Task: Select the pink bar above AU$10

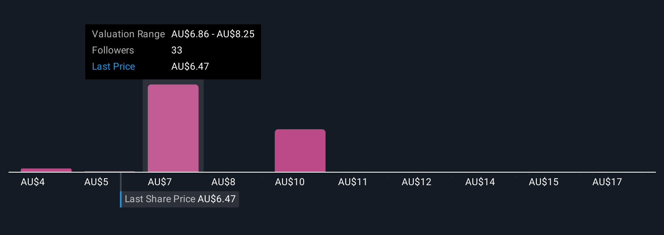Action: [x=300, y=151]
